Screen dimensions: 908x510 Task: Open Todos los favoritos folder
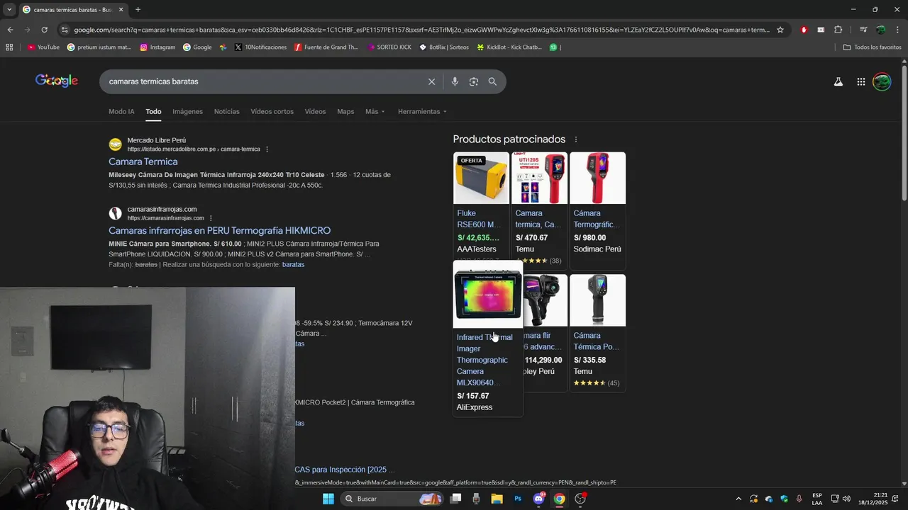[872, 47]
